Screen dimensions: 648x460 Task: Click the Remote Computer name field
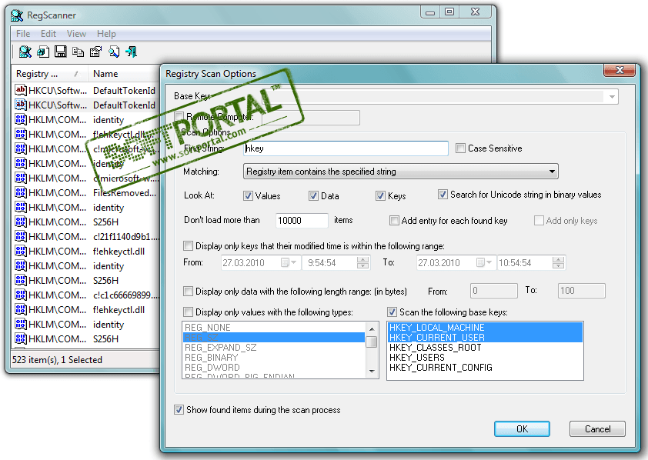click(311, 117)
